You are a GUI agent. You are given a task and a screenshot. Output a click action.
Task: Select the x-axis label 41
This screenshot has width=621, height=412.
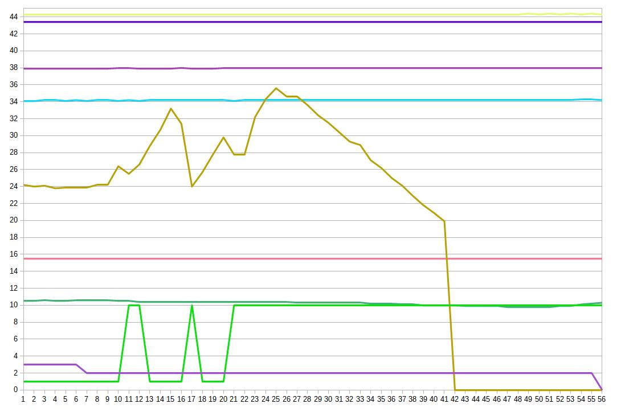pyautogui.click(x=444, y=399)
